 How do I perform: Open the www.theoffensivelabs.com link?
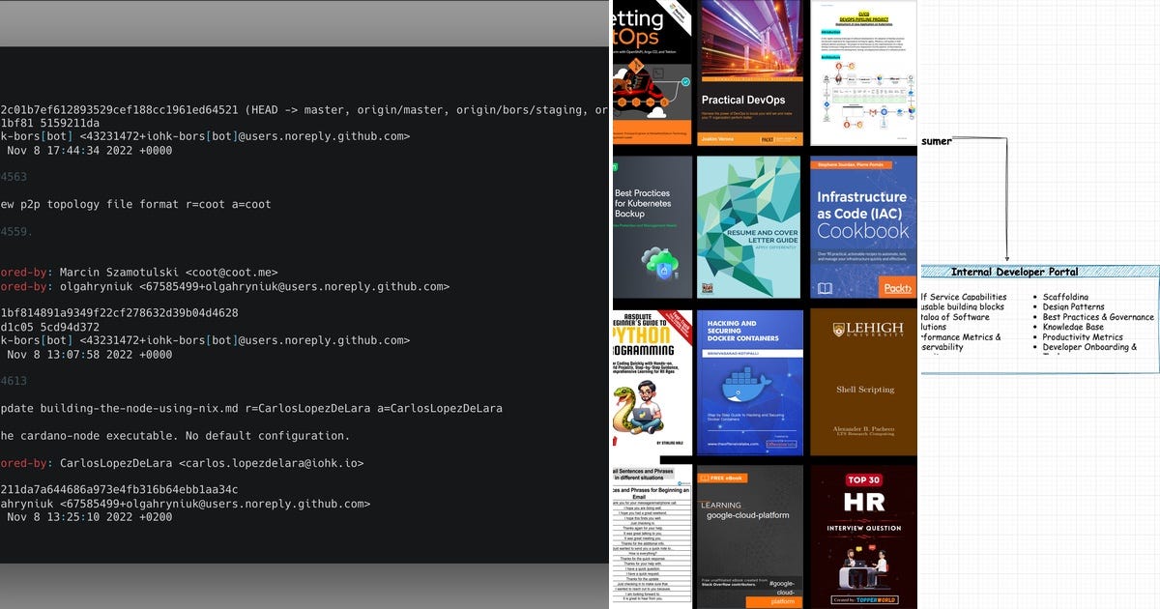[732, 443]
